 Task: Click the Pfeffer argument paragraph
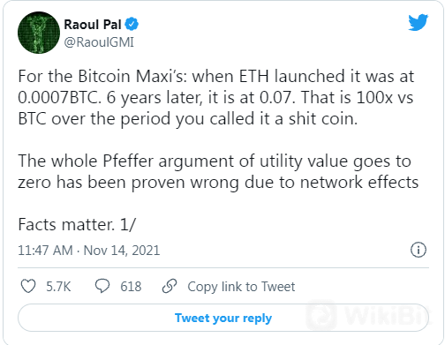click(x=218, y=171)
